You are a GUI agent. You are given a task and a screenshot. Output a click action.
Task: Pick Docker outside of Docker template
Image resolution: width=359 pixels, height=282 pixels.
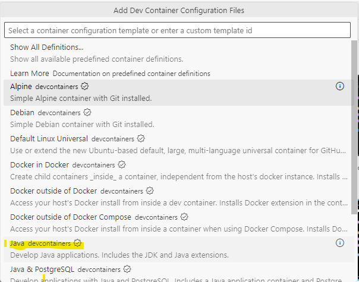[x=178, y=197]
